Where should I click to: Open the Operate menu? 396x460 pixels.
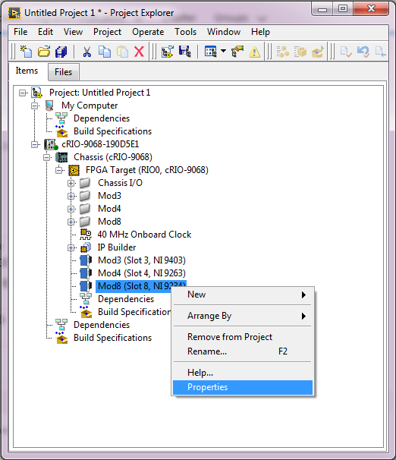point(148,32)
